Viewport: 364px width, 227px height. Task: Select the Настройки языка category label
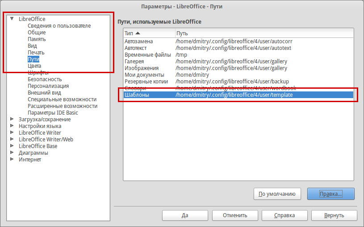click(40, 126)
